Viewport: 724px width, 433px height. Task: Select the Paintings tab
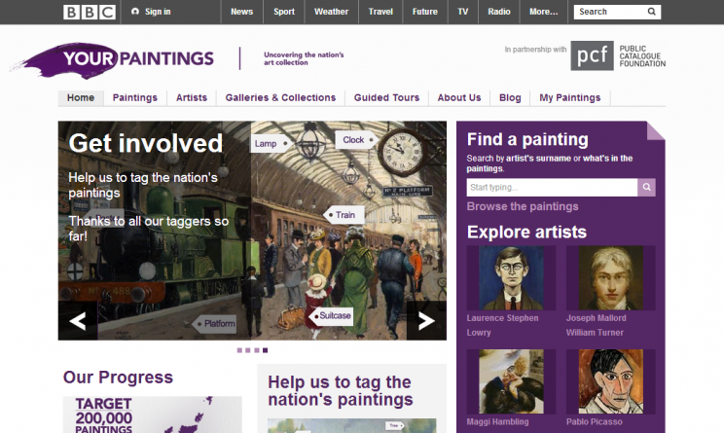click(135, 98)
